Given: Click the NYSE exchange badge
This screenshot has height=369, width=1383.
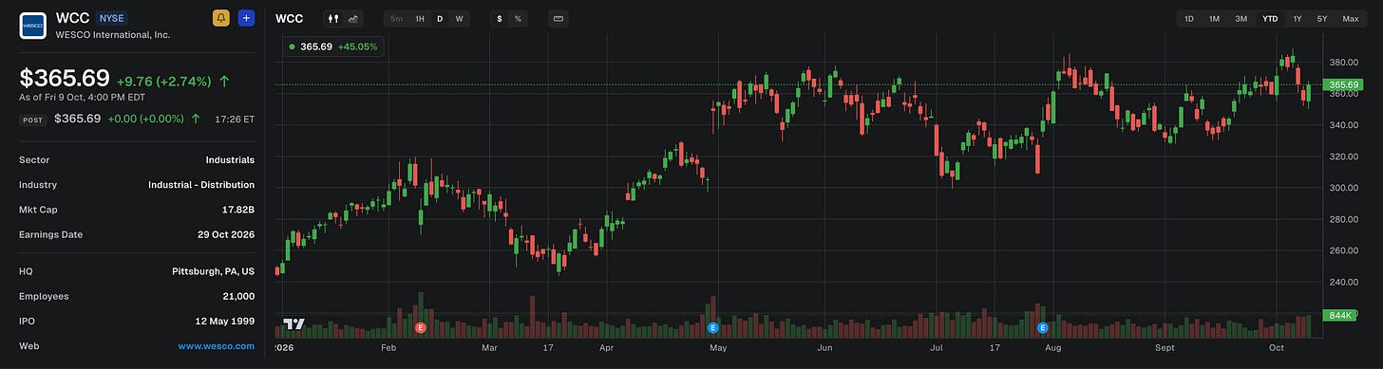Looking at the screenshot, I should pos(111,18).
